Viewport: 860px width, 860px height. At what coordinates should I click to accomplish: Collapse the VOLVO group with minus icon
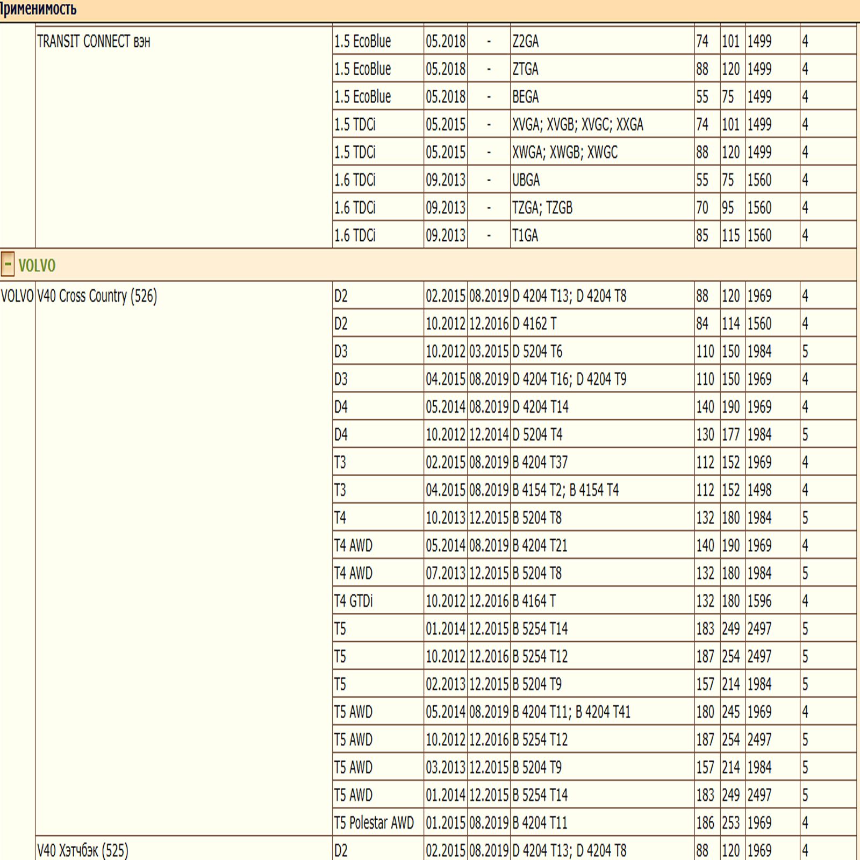8,264
